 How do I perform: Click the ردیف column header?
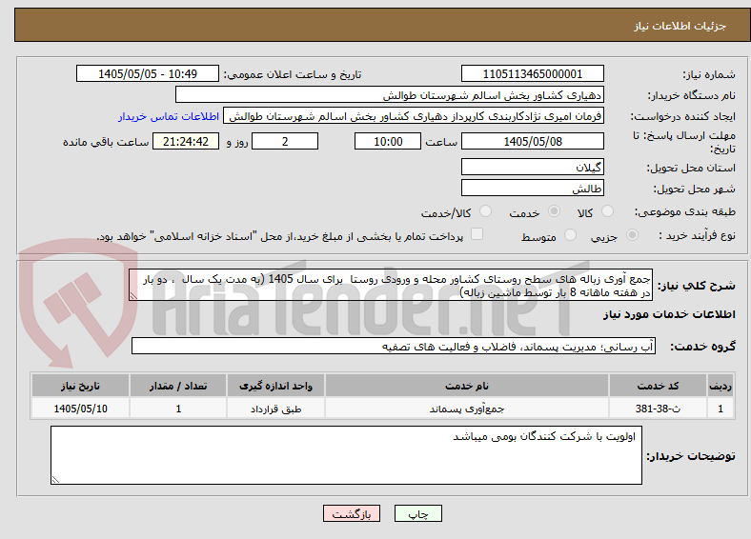click(720, 386)
